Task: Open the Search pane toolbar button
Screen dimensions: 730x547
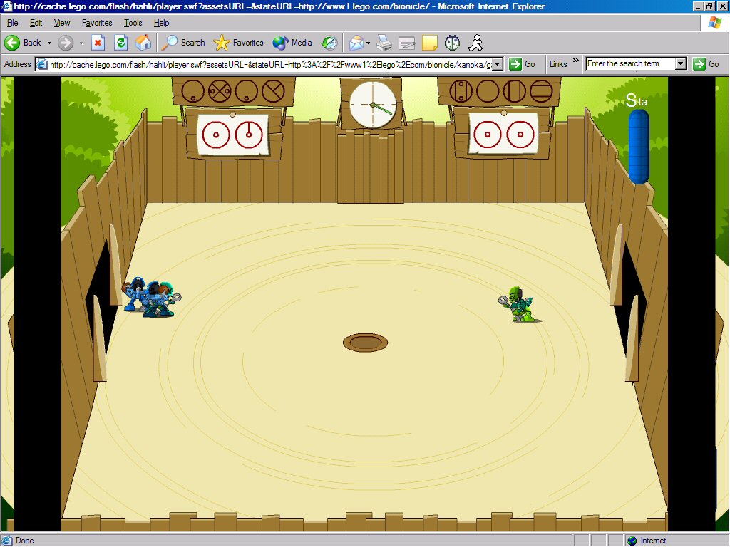Action: click(183, 43)
